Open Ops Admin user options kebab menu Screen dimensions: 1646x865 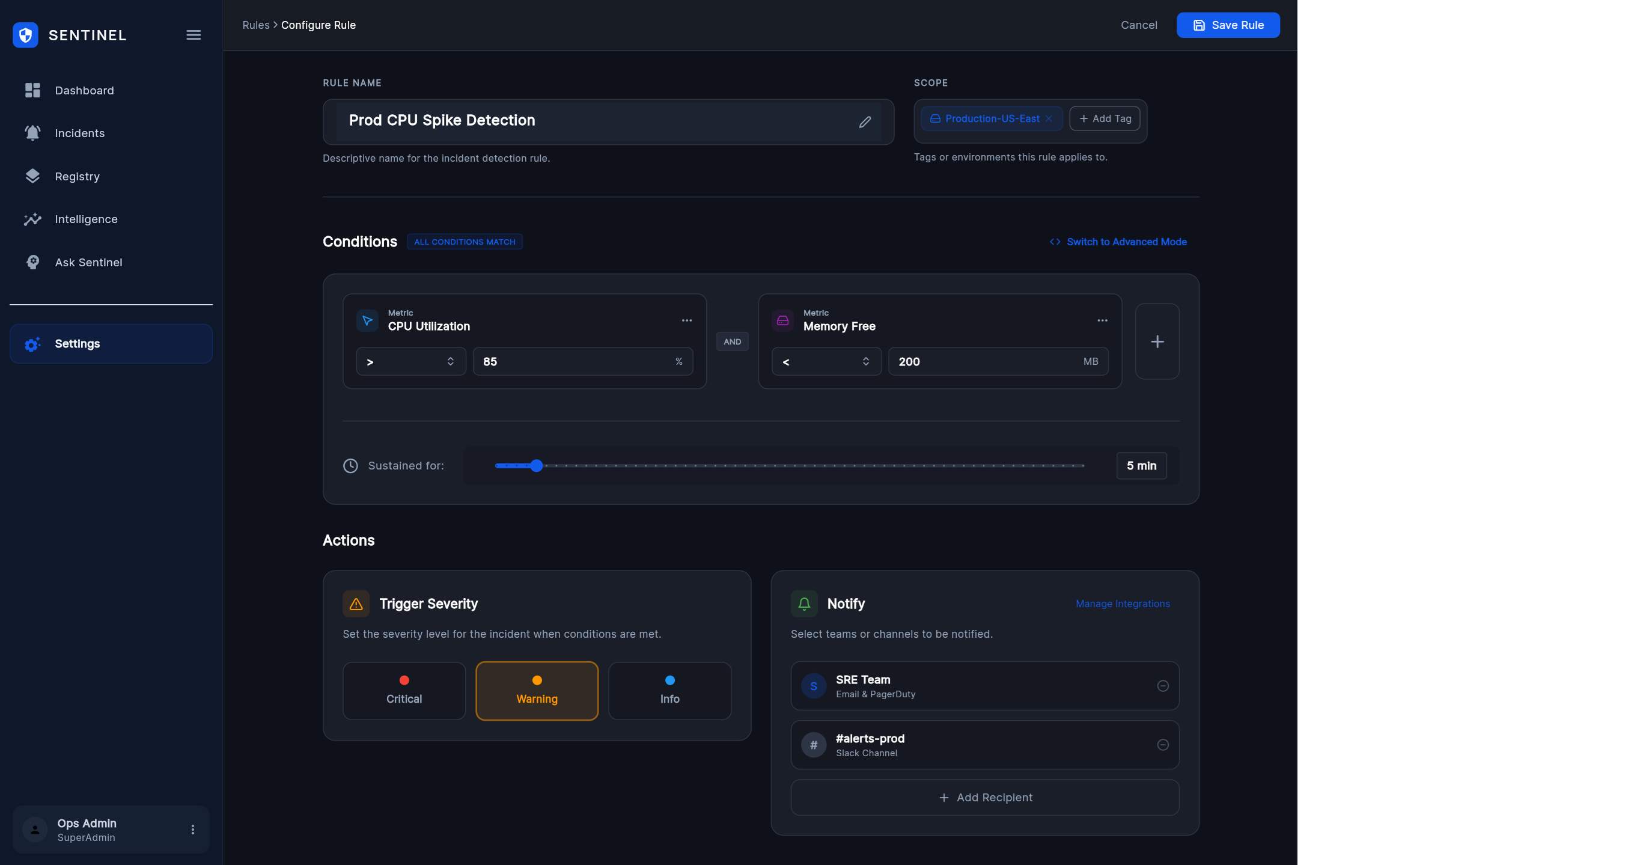pos(192,829)
